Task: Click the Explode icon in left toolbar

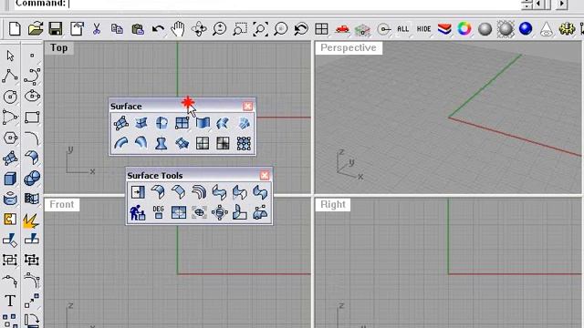Action: pyautogui.click(x=31, y=220)
